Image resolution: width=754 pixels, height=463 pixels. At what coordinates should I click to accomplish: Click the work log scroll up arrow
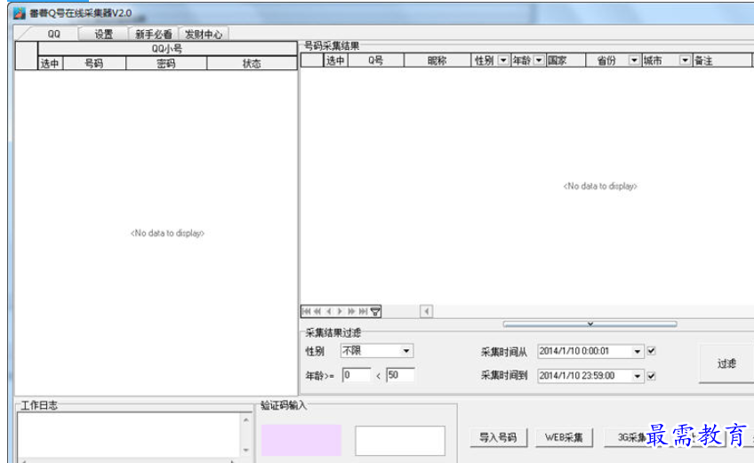[x=246, y=419]
